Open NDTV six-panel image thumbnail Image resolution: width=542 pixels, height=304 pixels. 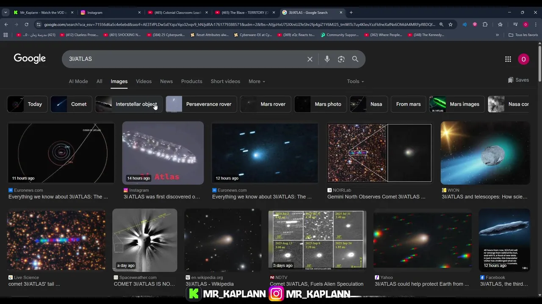tap(318, 240)
